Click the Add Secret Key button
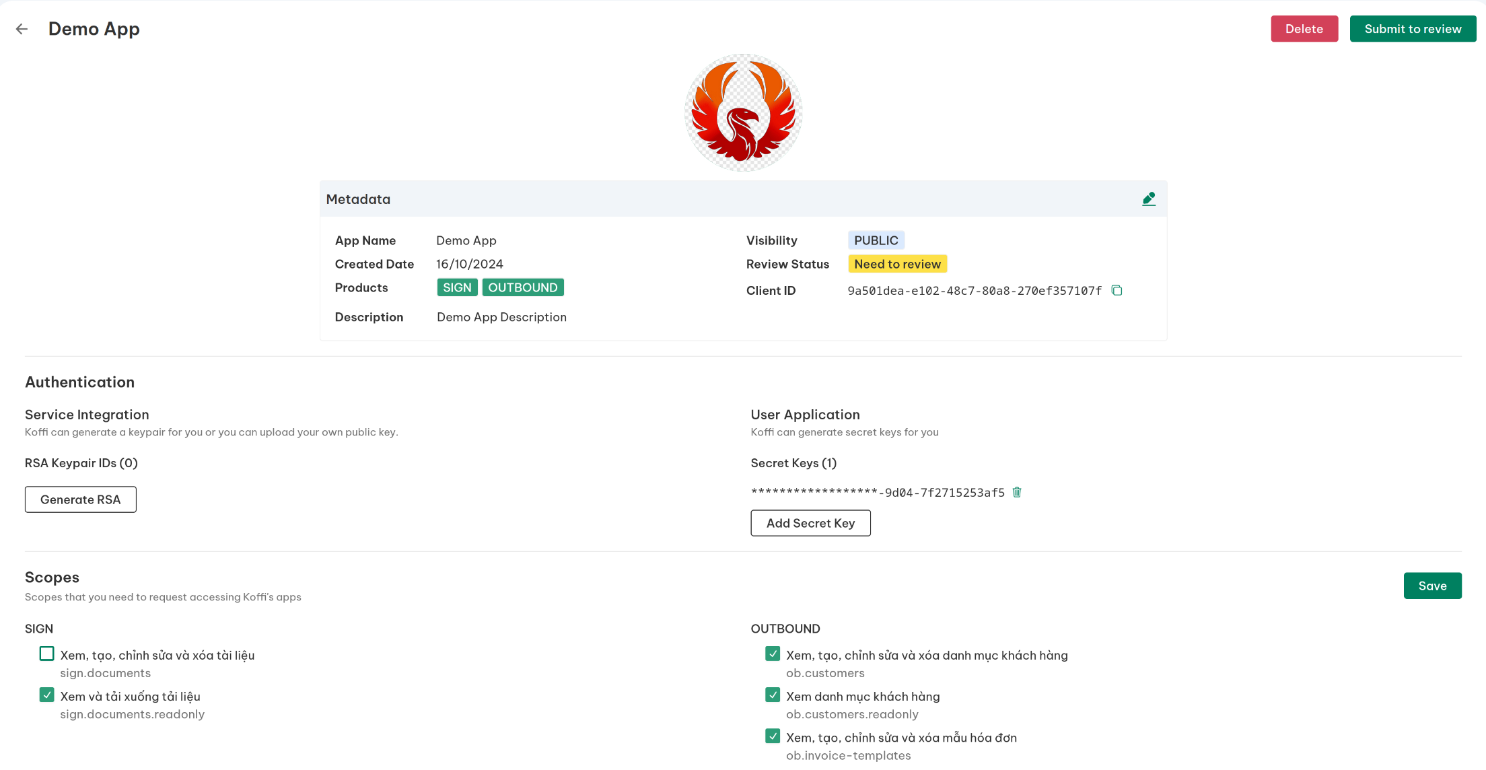1486x770 pixels. pos(810,522)
